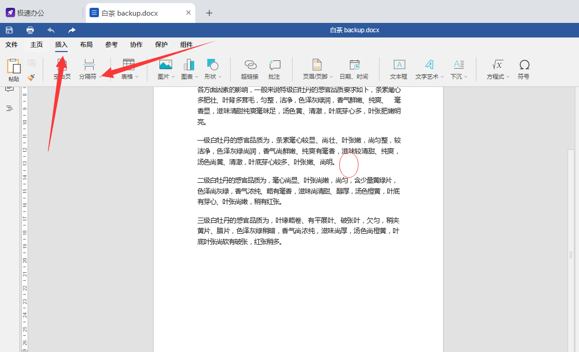The image size is (579, 352).
Task: Switch to the 协作 tab
Action: click(136, 45)
